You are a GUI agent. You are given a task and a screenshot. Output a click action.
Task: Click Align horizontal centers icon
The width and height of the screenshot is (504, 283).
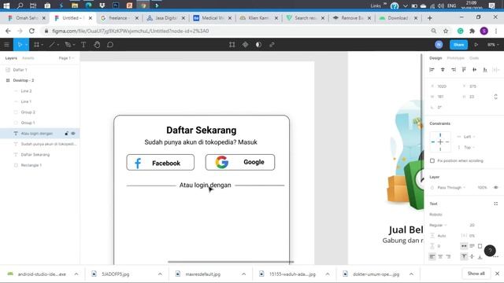coord(443,70)
